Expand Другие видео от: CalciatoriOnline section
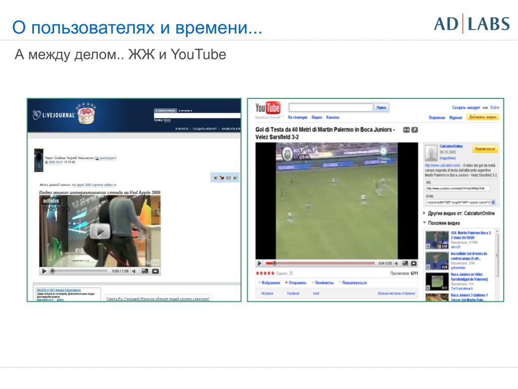This screenshot has width=518, height=389. pos(459,214)
